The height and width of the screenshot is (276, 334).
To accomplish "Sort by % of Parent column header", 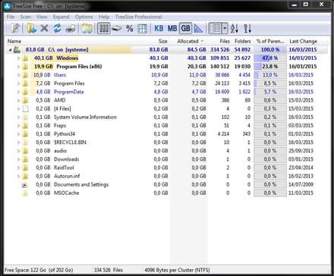I will tap(270, 41).
